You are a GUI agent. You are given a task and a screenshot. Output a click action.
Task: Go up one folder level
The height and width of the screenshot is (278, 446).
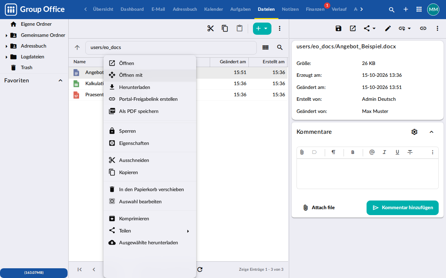tap(77, 48)
